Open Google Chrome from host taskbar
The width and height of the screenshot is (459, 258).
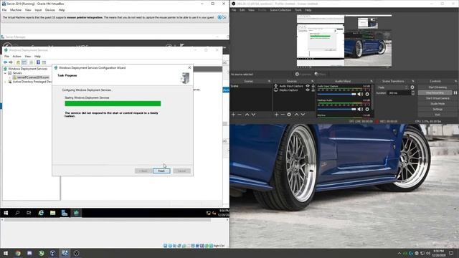18,253
